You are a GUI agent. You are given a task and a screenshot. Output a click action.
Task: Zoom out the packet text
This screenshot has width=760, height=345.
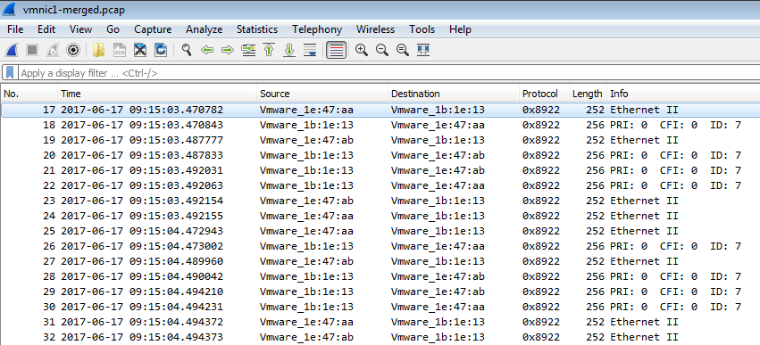coord(382,50)
